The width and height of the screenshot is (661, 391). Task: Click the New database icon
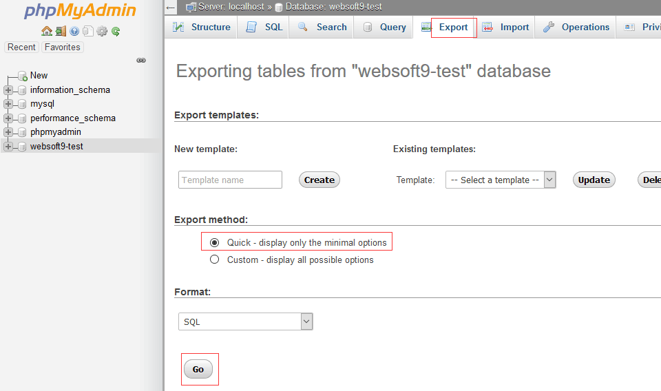click(22, 76)
